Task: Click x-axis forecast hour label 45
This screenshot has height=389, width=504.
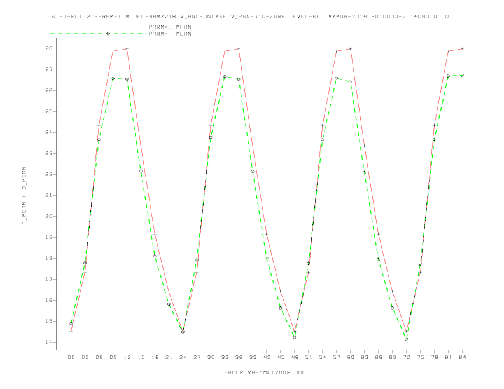Action: (281, 357)
